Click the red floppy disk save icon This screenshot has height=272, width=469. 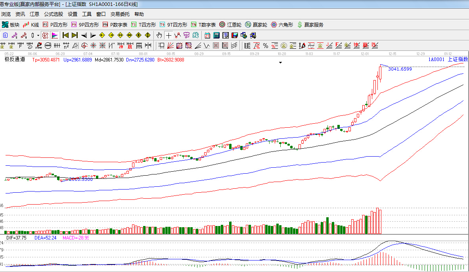[234, 35]
